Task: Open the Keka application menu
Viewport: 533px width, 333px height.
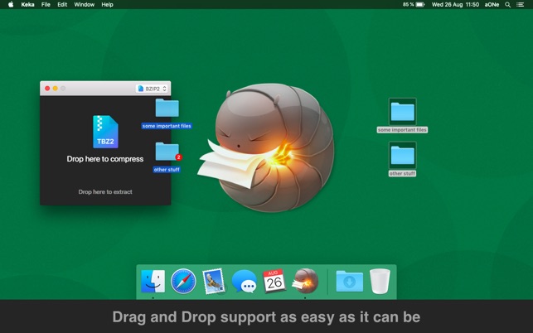Action: coord(28,5)
